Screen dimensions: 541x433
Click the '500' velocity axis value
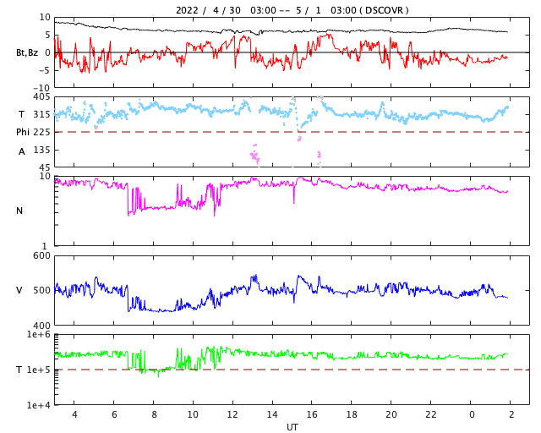(41, 290)
